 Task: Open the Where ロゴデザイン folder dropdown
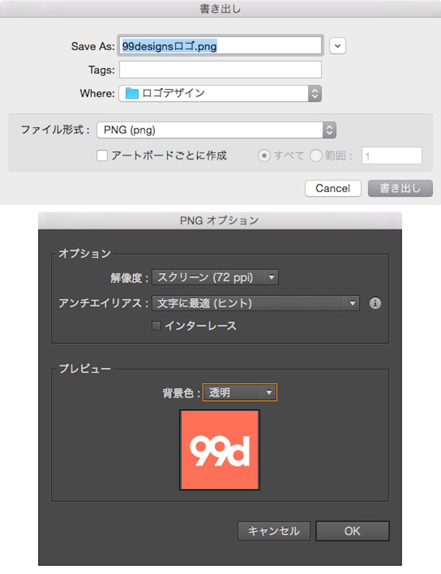[x=220, y=93]
